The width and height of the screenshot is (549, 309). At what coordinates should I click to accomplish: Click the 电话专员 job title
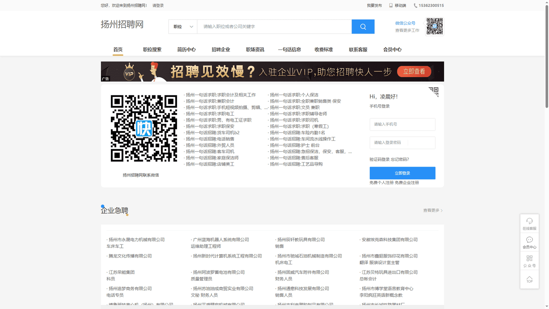point(115,295)
